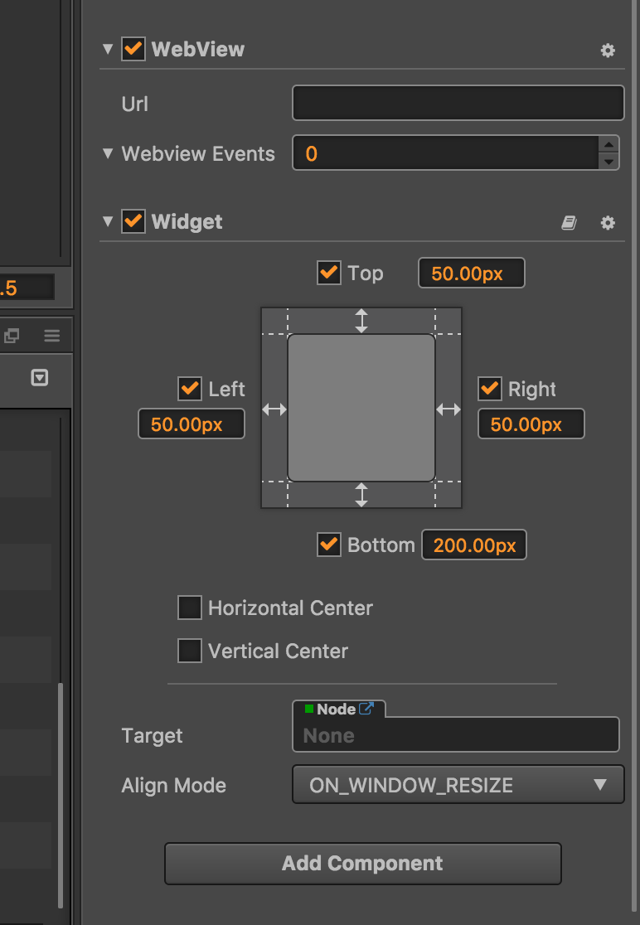This screenshot has height=925, width=640.
Task: Collapse the WebView component section
Action: click(x=107, y=49)
